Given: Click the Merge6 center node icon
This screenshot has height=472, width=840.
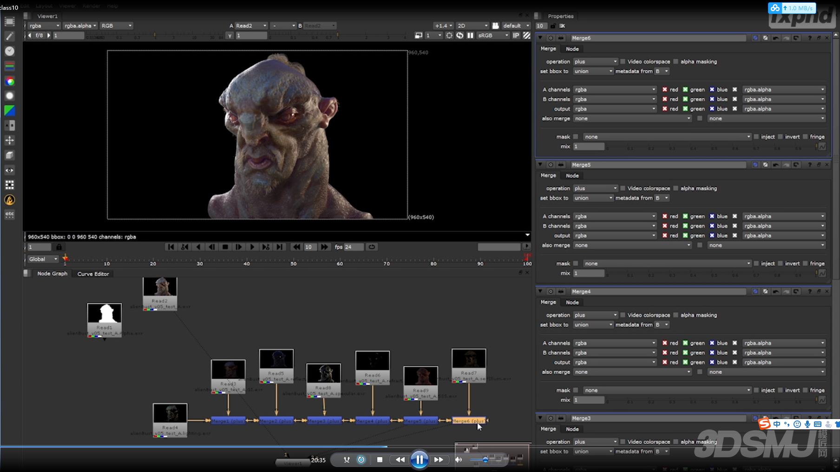Looking at the screenshot, I should click(551, 38).
